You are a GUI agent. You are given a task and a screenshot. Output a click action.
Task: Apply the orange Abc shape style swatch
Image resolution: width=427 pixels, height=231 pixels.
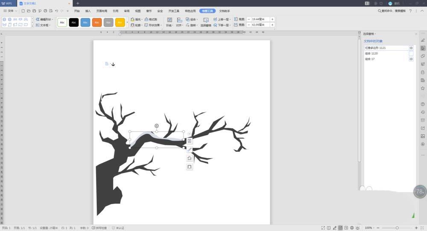coord(97,22)
